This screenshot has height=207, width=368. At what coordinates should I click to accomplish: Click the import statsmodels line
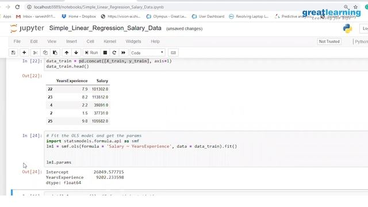pos(93,141)
